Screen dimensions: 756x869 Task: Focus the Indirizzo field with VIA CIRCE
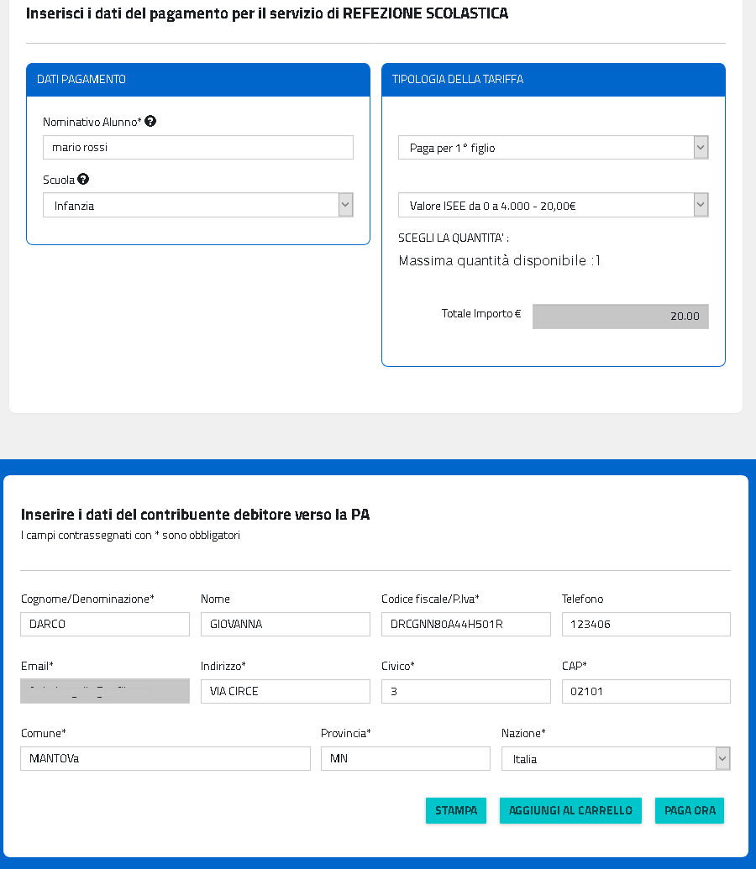285,692
